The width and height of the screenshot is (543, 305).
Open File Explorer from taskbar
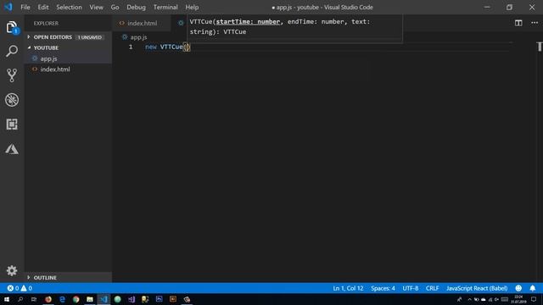[x=90, y=299]
